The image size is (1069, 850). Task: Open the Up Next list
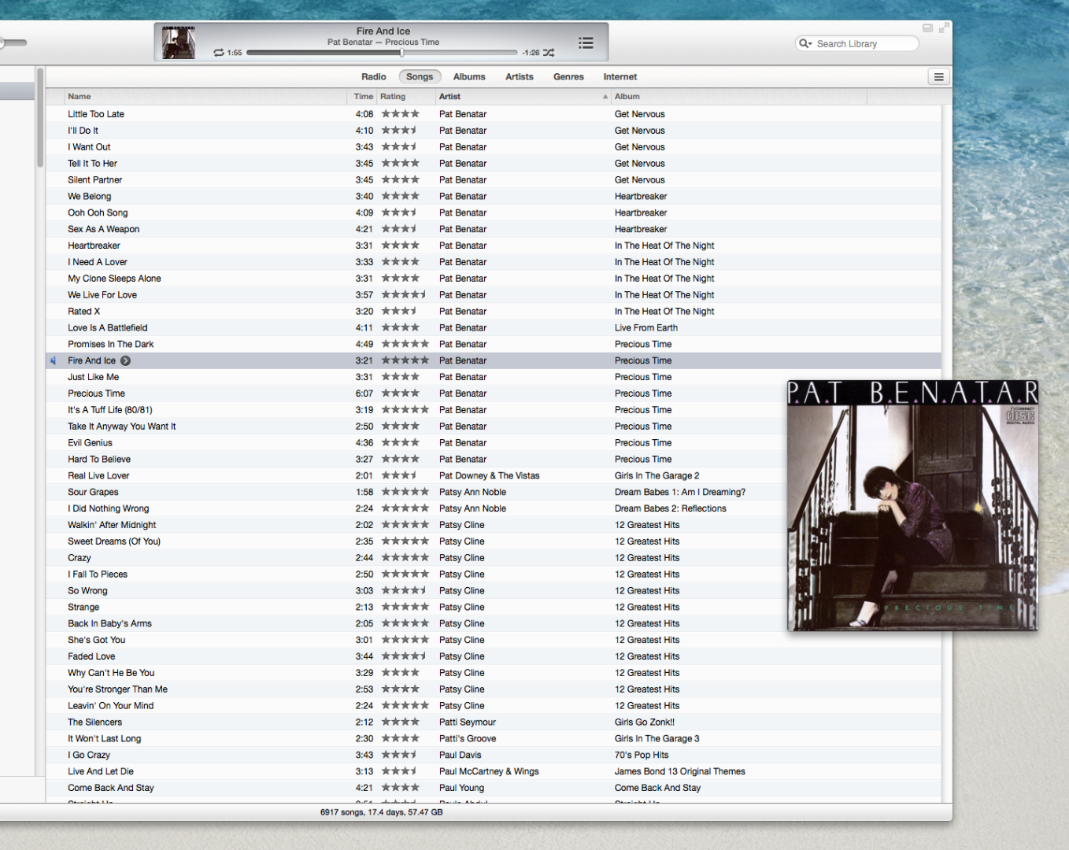pos(586,42)
